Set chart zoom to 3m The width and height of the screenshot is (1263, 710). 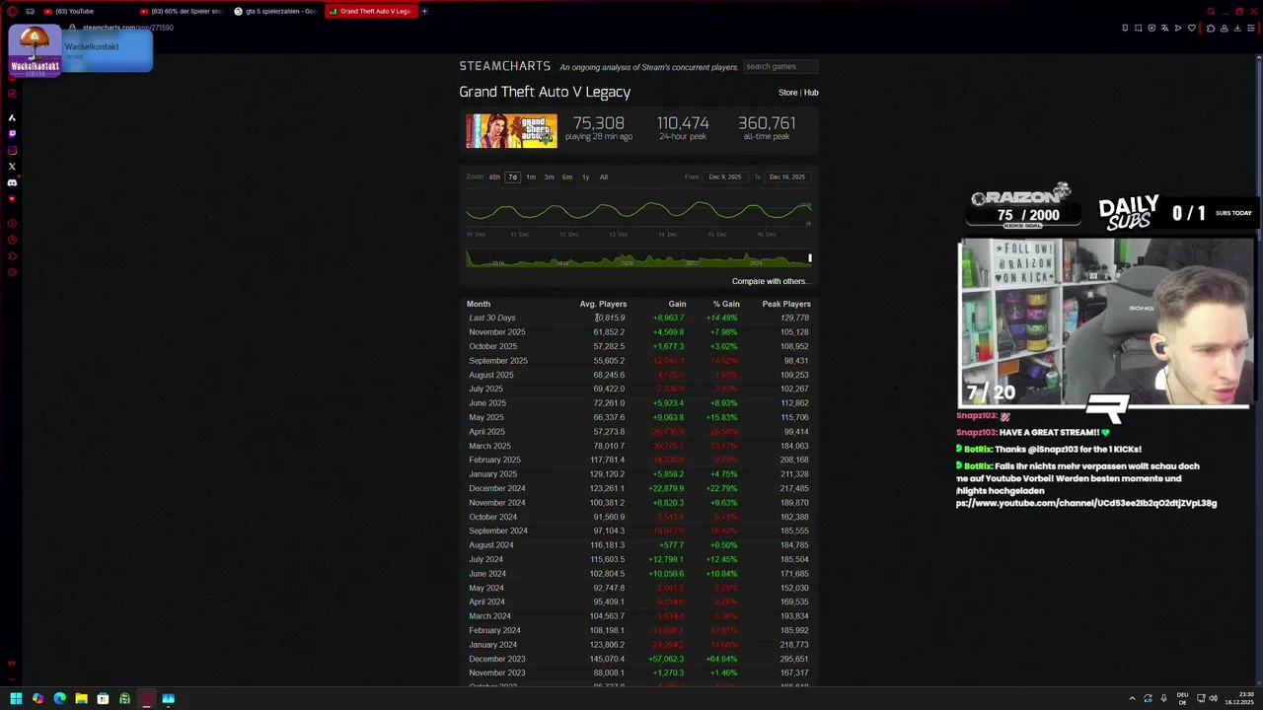tap(549, 177)
